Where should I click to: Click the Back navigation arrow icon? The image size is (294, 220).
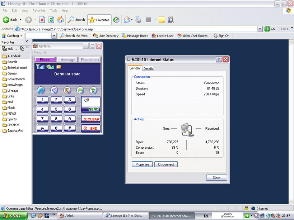(6, 20)
